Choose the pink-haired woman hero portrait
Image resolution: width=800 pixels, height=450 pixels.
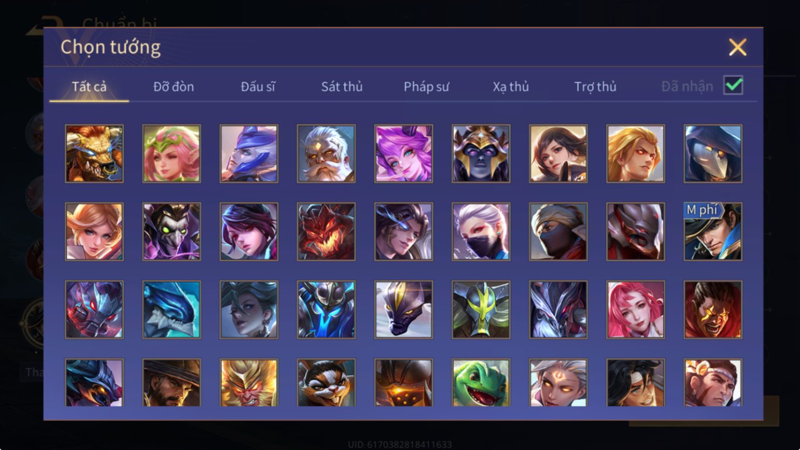coord(636,310)
